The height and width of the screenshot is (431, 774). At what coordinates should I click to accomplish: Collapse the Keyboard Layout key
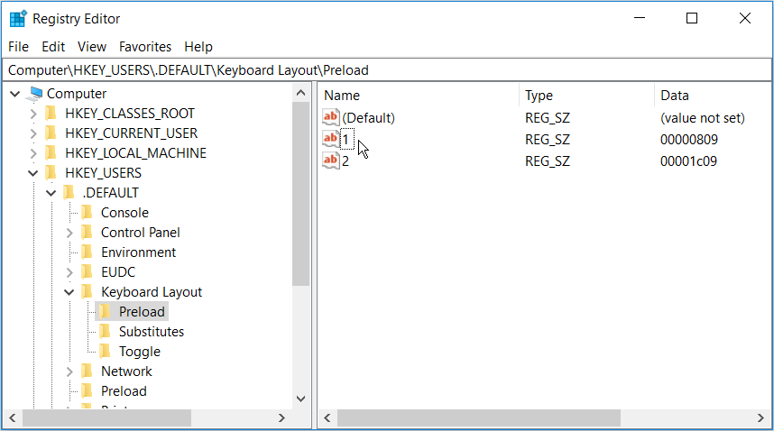click(x=69, y=292)
